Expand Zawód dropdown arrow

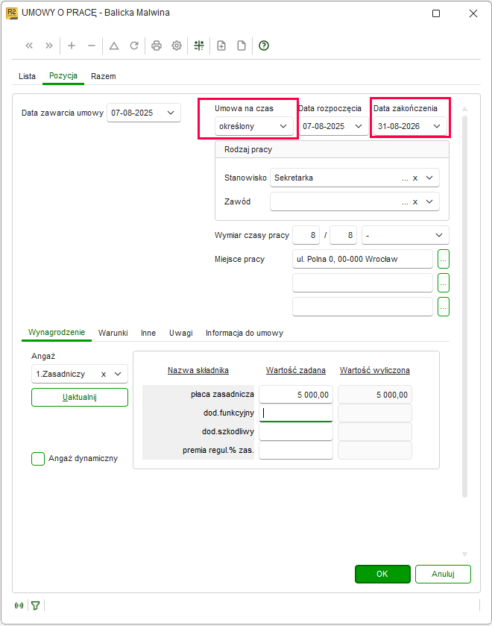click(x=429, y=201)
